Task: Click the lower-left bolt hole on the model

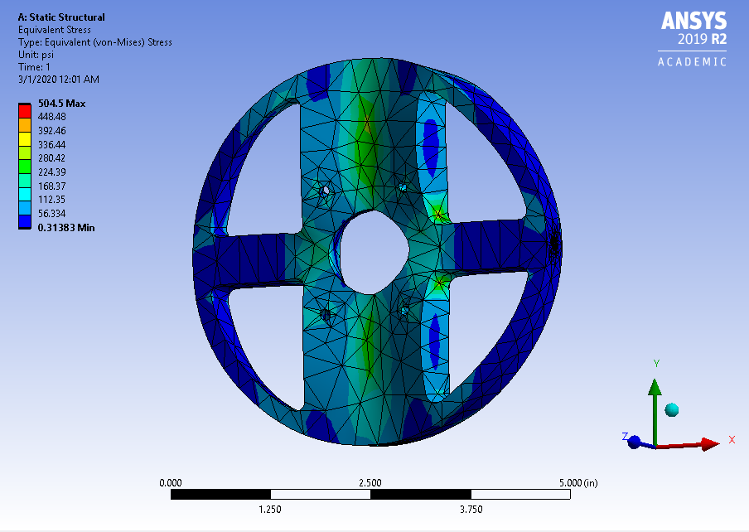Action: [x=326, y=315]
